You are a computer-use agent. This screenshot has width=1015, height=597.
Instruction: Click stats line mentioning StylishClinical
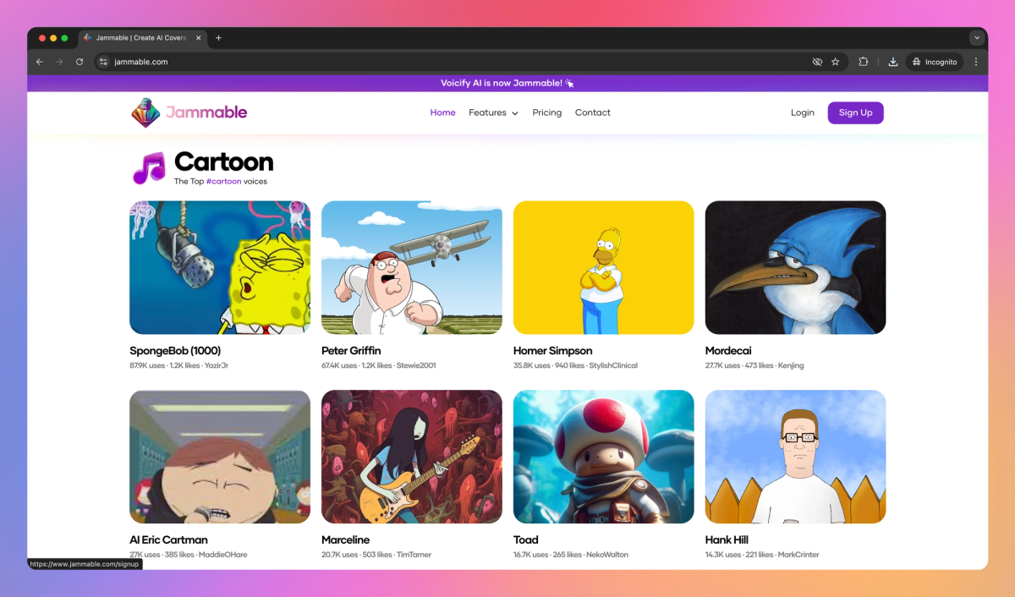(575, 366)
